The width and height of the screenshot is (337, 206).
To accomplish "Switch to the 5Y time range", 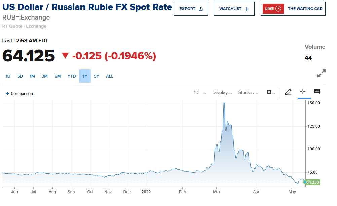I will point(97,76).
